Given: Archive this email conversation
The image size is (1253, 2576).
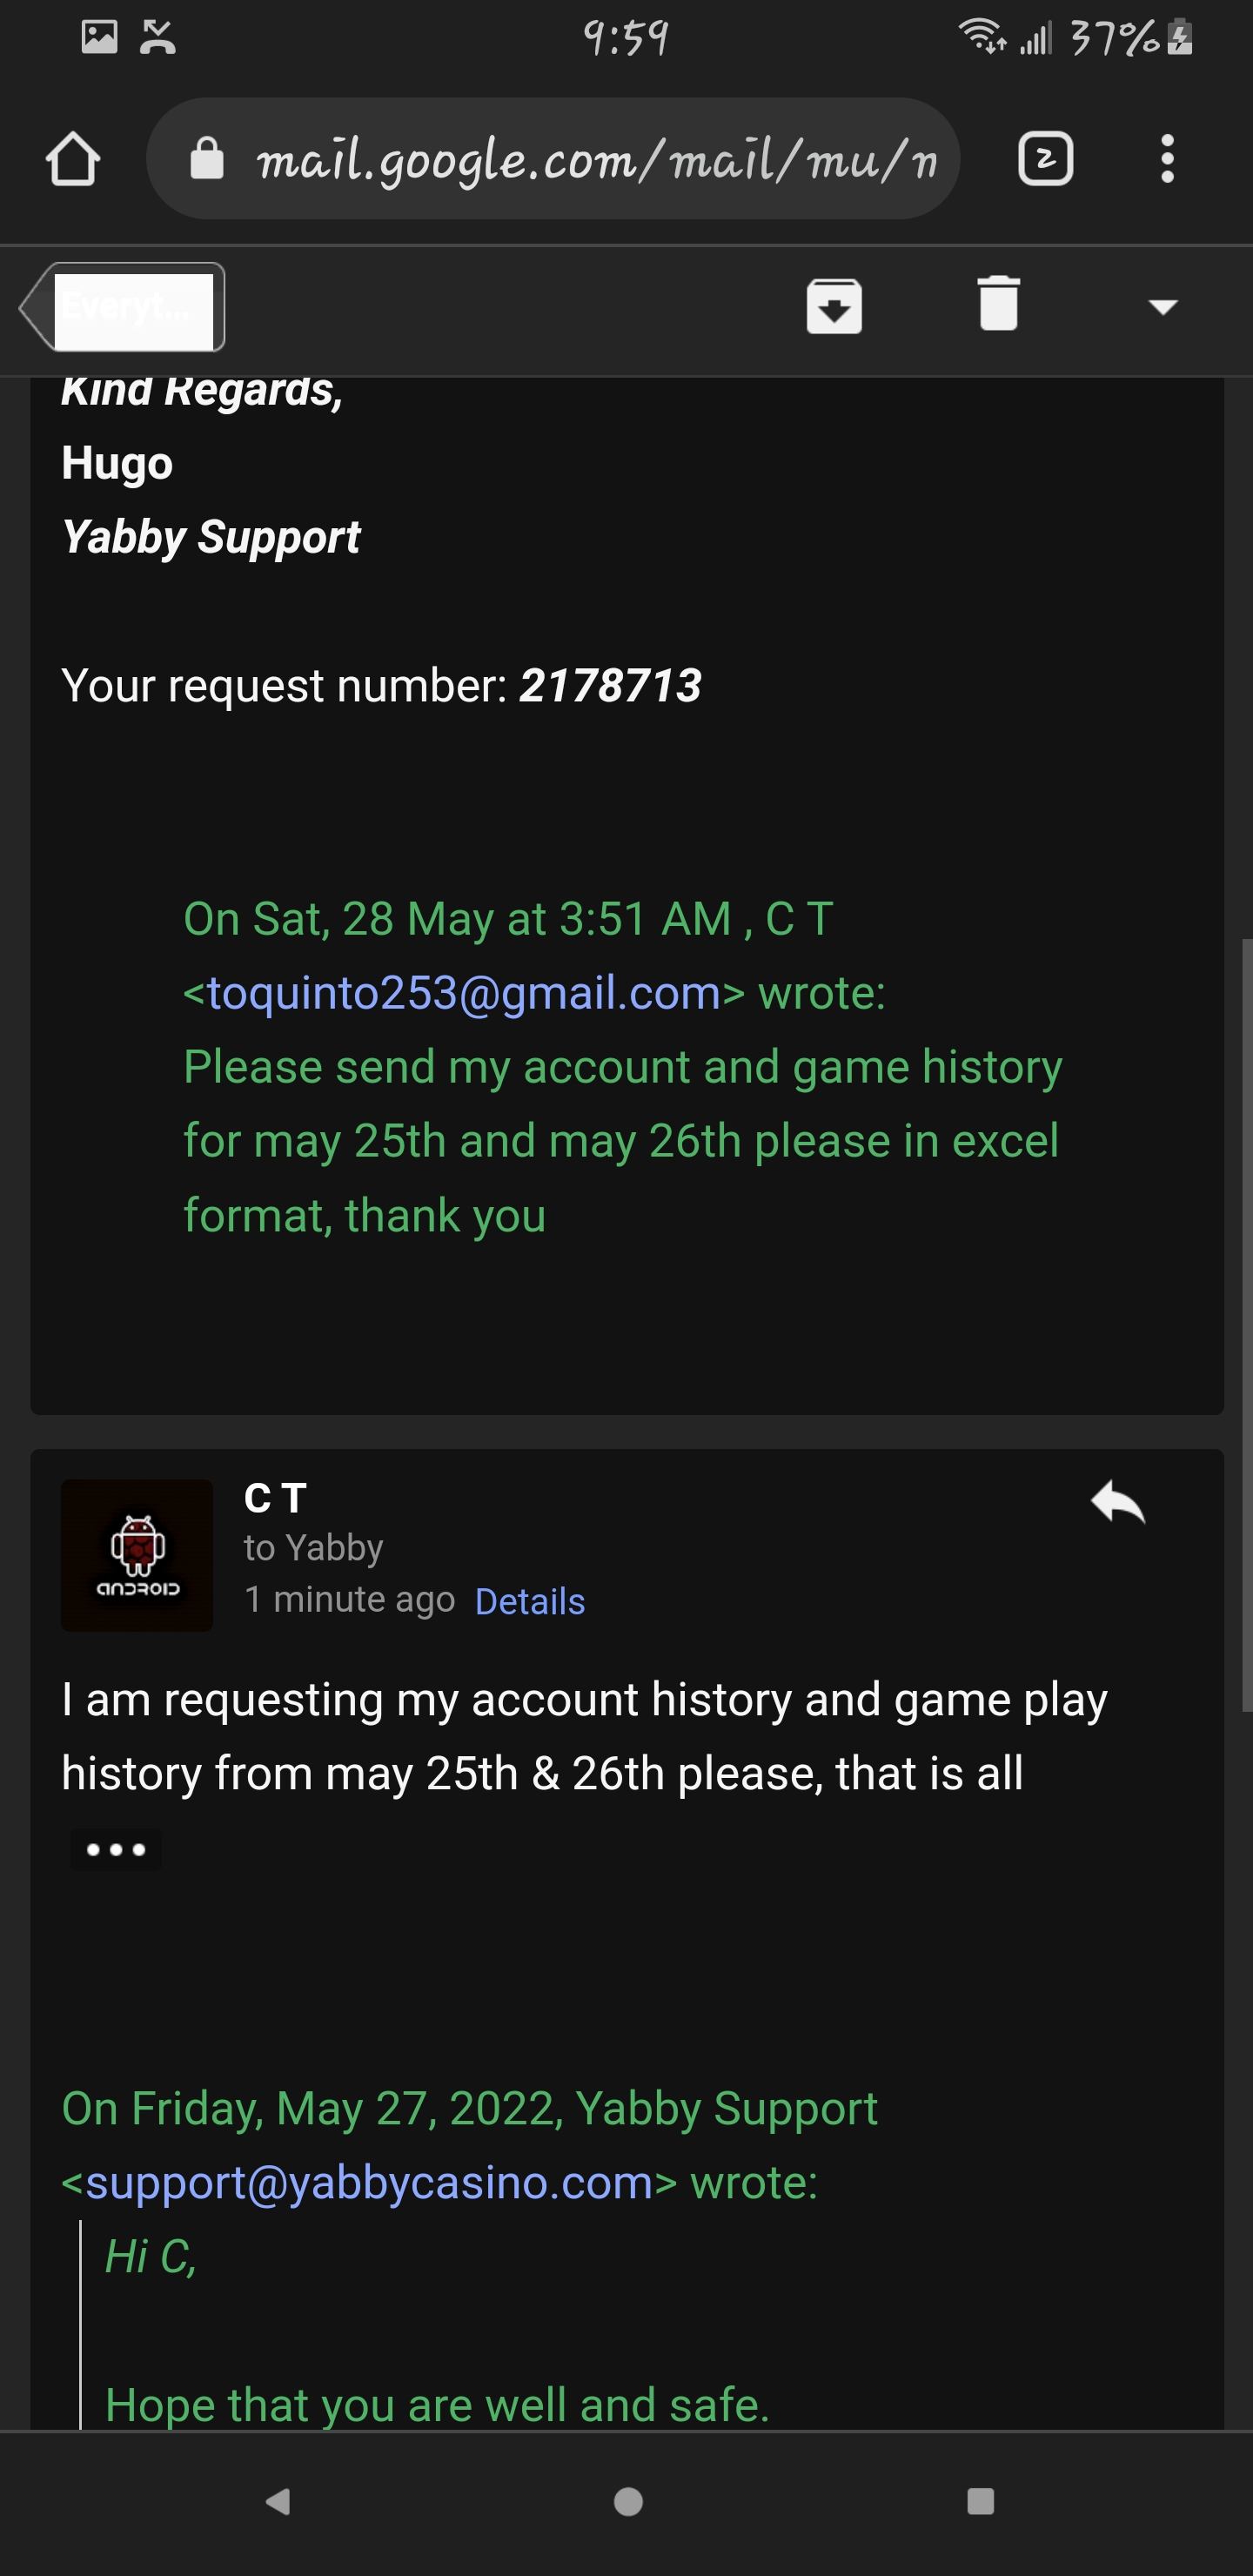Looking at the screenshot, I should click(x=834, y=305).
